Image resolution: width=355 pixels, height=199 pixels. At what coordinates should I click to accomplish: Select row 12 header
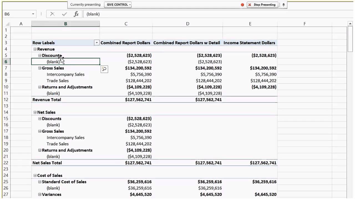6,100
